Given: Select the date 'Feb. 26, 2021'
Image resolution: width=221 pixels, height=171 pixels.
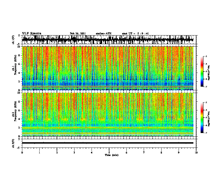Looking at the screenshot, I should tap(78, 34).
